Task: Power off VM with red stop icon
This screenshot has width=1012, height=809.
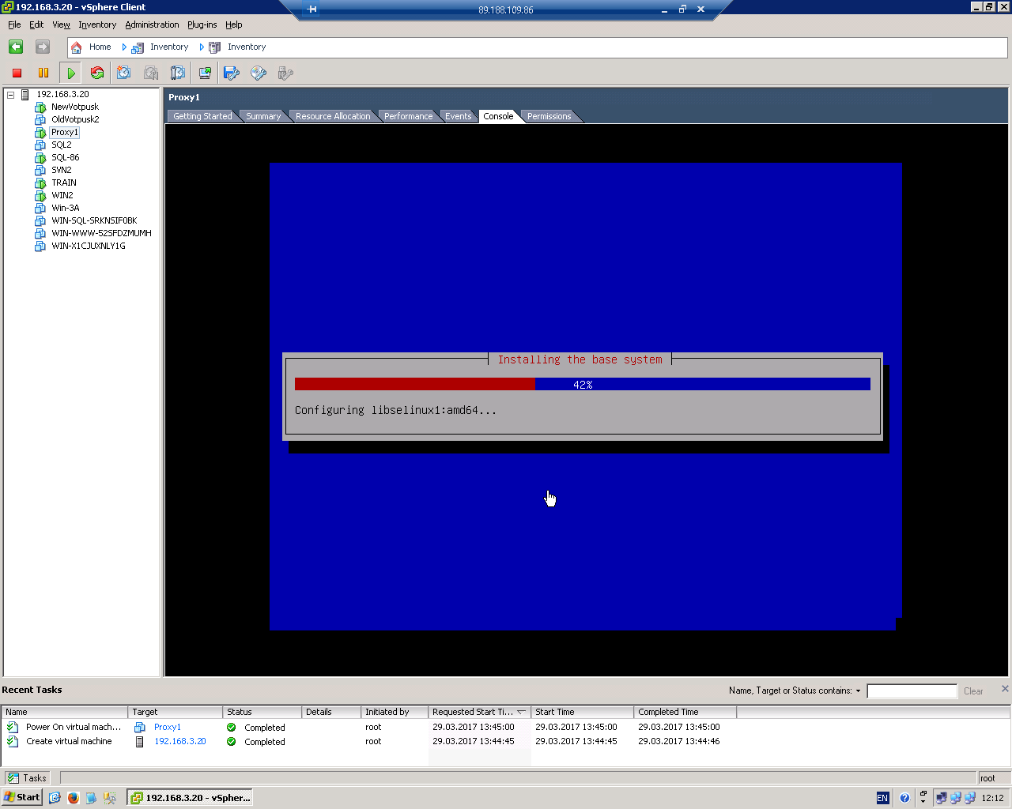Action: (x=17, y=73)
